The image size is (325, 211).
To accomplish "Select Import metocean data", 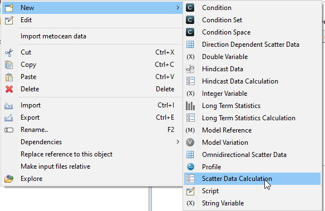I will click(53, 36).
